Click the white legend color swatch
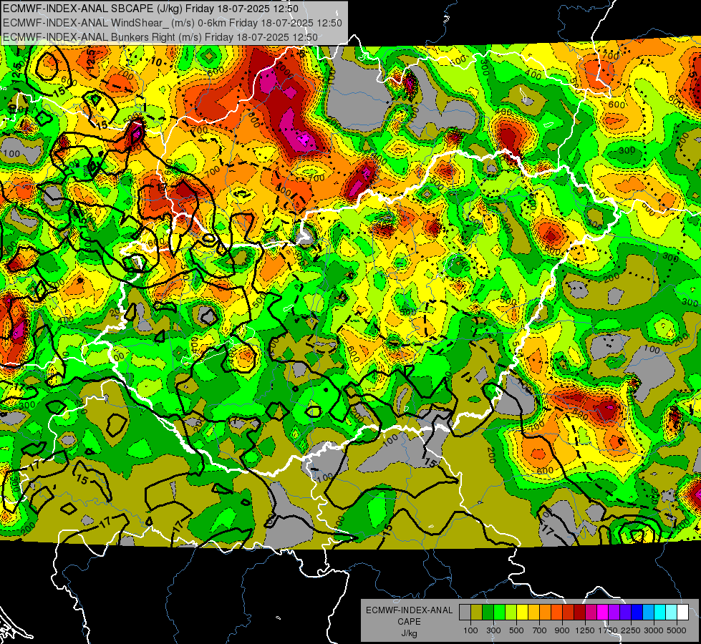This screenshot has height=644, width=701. pos(682,612)
